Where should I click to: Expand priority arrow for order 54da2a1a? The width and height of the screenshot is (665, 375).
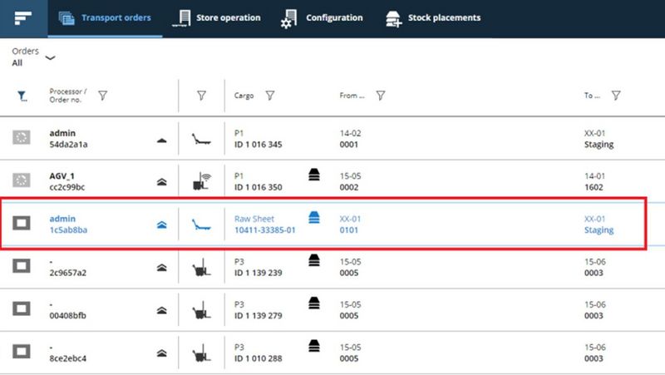pos(162,140)
